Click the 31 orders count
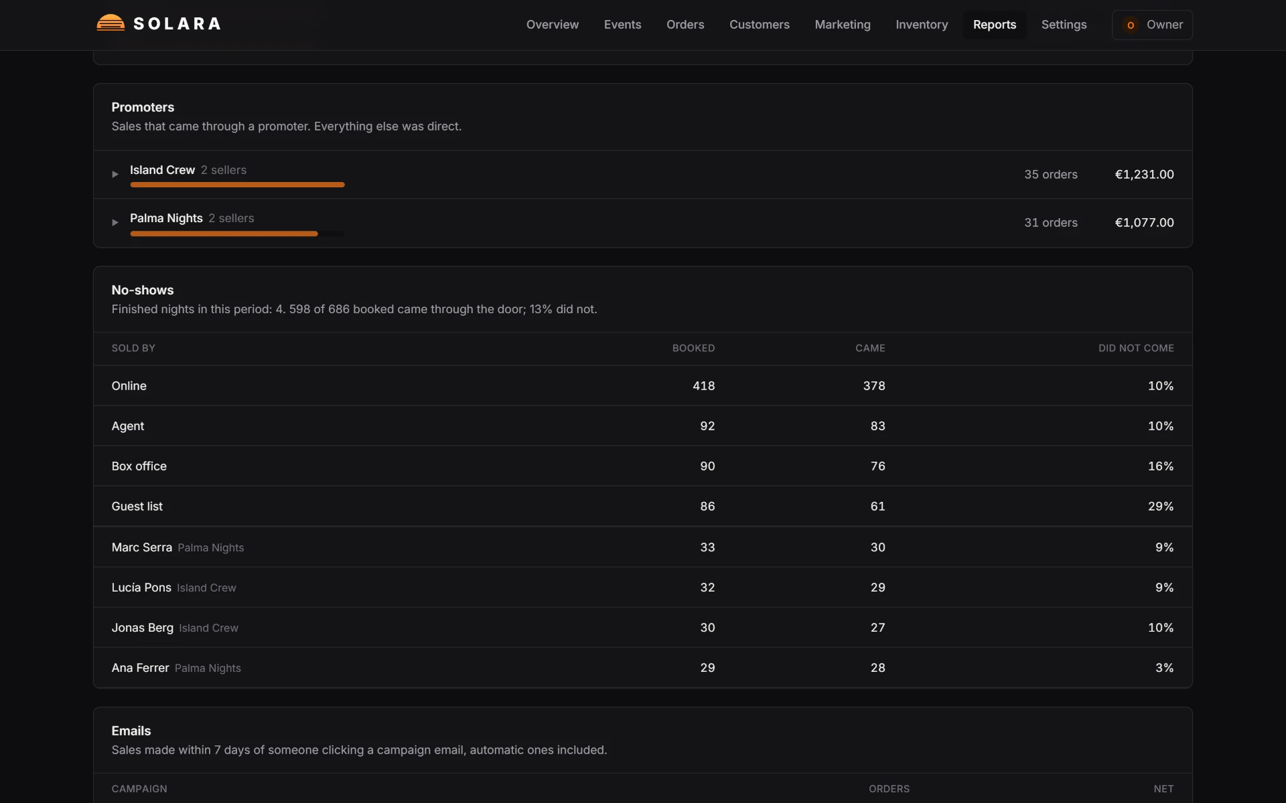 point(1050,222)
